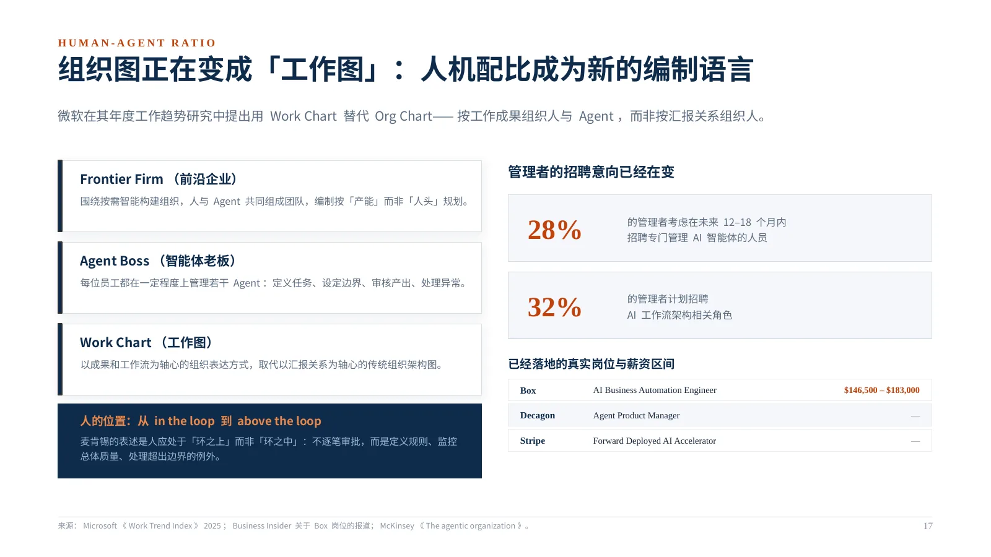Click the main title beginning 组织图正在变成
The width and height of the screenshot is (991, 557).
click(406, 69)
